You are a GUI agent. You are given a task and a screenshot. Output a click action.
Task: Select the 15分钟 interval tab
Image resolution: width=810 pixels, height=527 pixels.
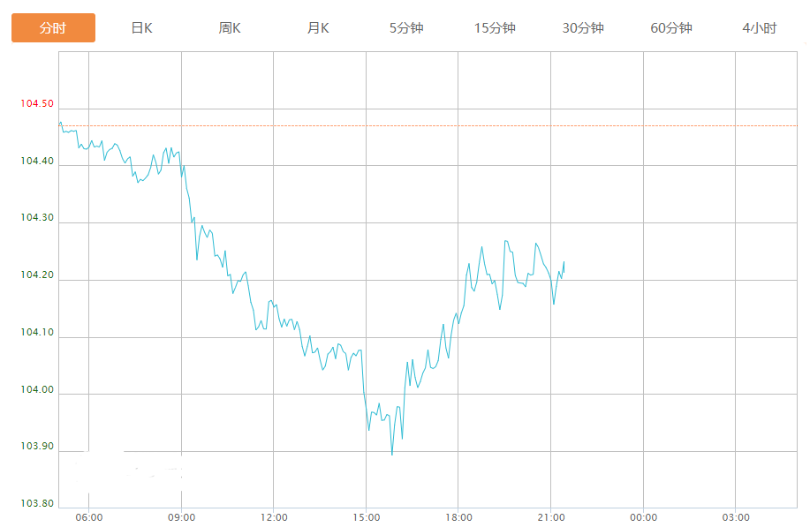[x=495, y=28]
